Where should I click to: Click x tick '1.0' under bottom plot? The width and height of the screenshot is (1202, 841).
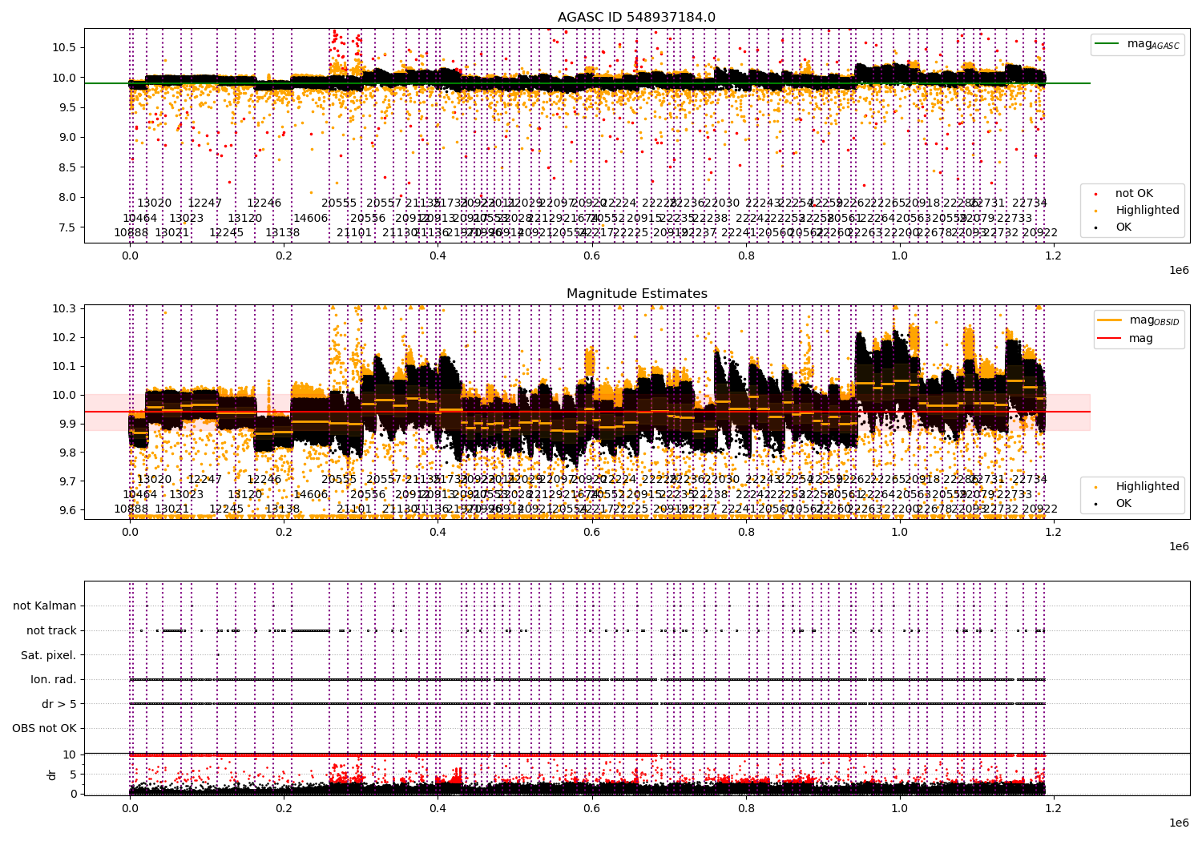tap(899, 808)
